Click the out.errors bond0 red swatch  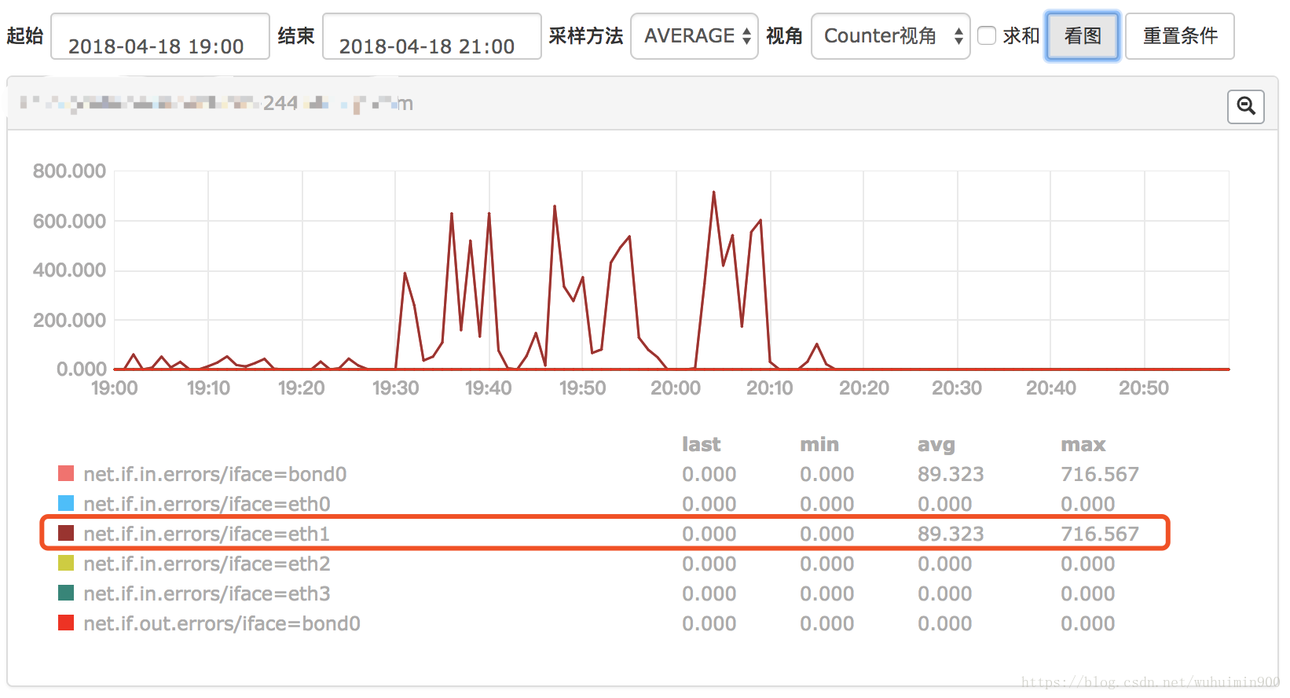coord(66,623)
